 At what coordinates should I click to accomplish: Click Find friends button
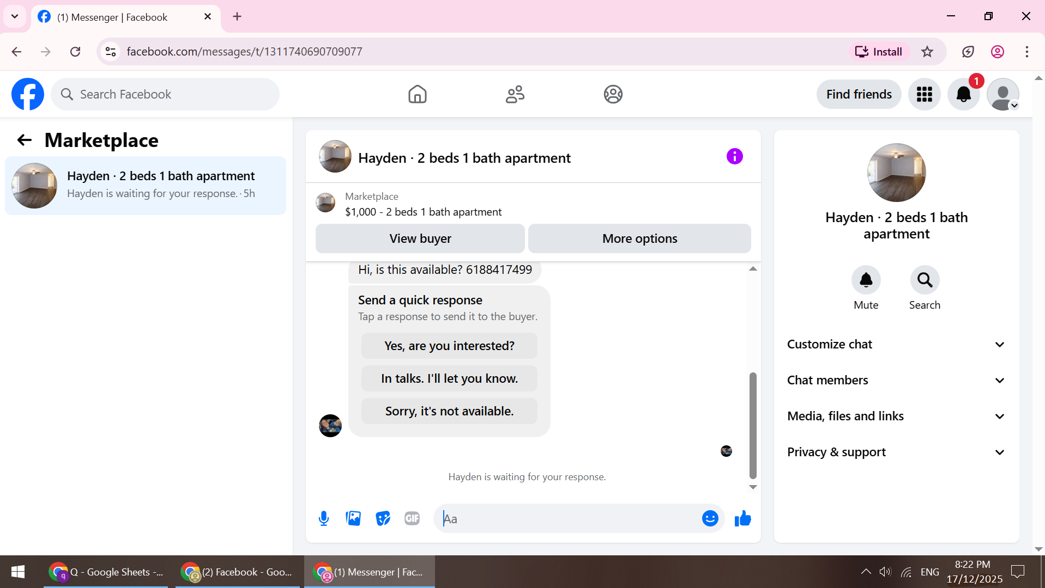(859, 94)
